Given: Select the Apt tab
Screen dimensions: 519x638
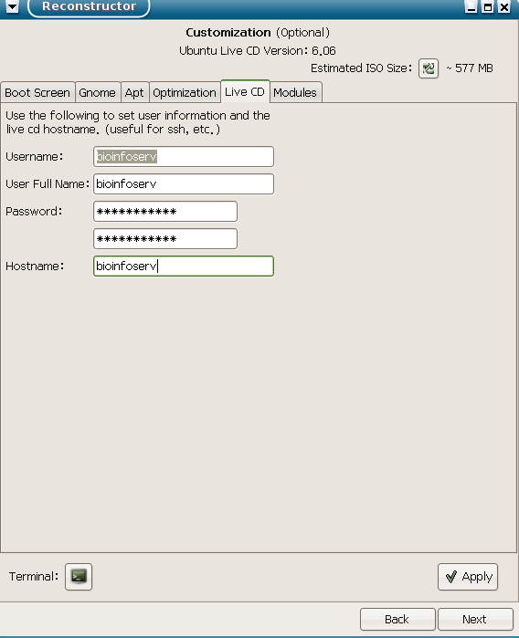Looking at the screenshot, I should [134, 93].
